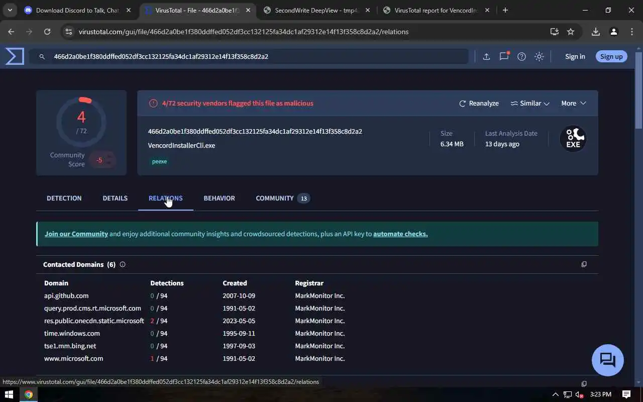Open the Chrome downloads icon
This screenshot has width=643, height=402.
(x=595, y=32)
